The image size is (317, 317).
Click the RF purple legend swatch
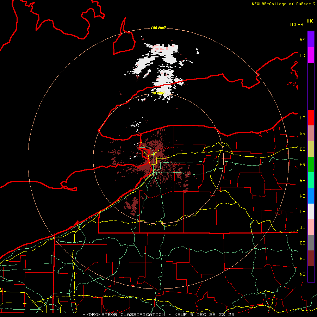311,39
